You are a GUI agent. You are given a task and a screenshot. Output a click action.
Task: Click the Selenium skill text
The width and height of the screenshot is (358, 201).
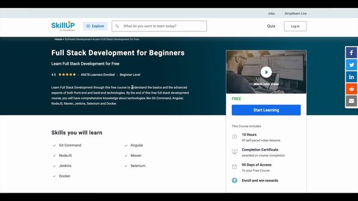tap(138, 166)
